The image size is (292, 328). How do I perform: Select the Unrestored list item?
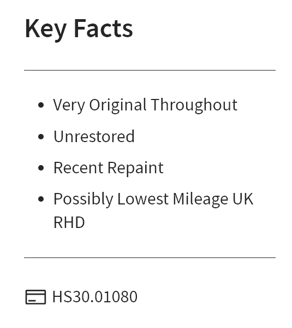(x=94, y=136)
